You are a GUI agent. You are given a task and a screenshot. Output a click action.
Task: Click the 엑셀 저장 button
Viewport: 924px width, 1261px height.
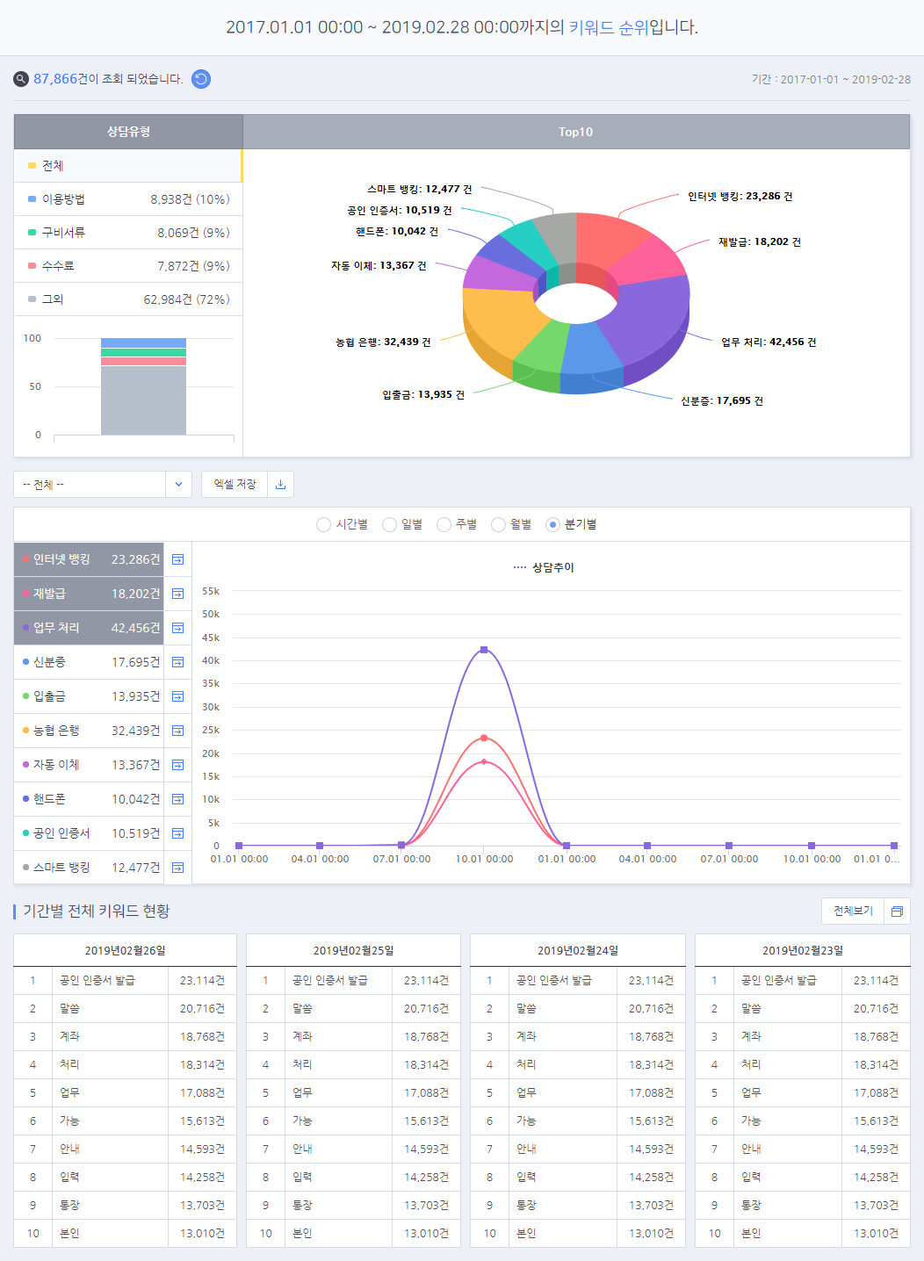point(235,485)
